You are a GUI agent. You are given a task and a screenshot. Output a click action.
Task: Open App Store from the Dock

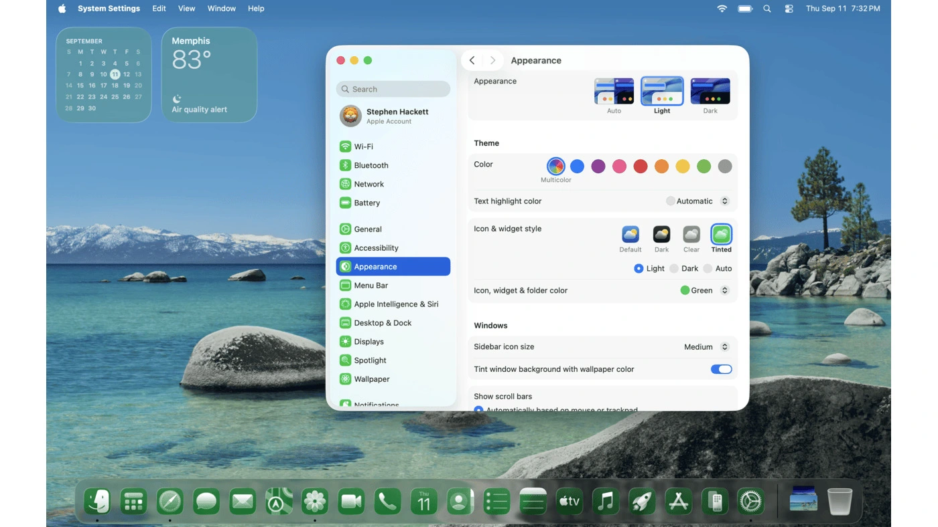678,501
